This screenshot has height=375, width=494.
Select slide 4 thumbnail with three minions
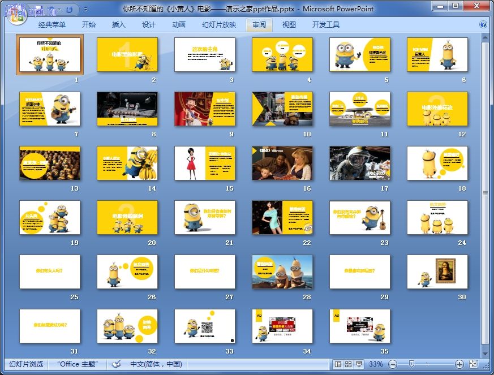(282, 55)
